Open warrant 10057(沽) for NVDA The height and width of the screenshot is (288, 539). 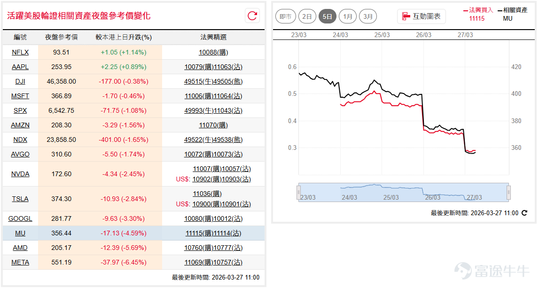(236, 169)
